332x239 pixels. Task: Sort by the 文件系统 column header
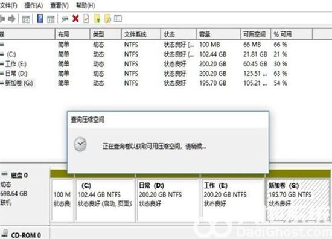pos(141,34)
